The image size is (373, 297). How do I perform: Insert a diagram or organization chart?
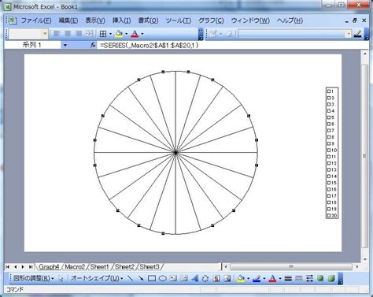pos(205,278)
